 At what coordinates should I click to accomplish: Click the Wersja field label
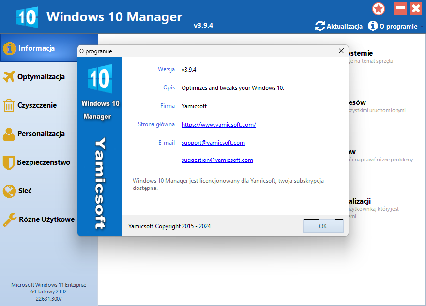point(166,69)
